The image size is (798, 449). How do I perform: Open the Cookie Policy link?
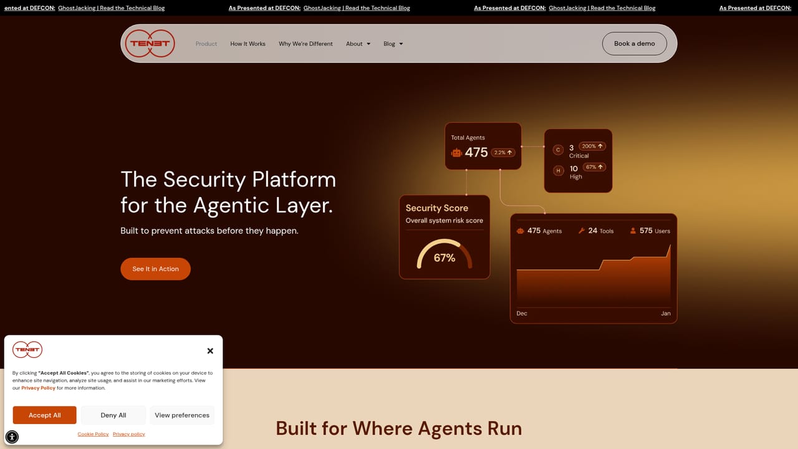click(x=93, y=434)
